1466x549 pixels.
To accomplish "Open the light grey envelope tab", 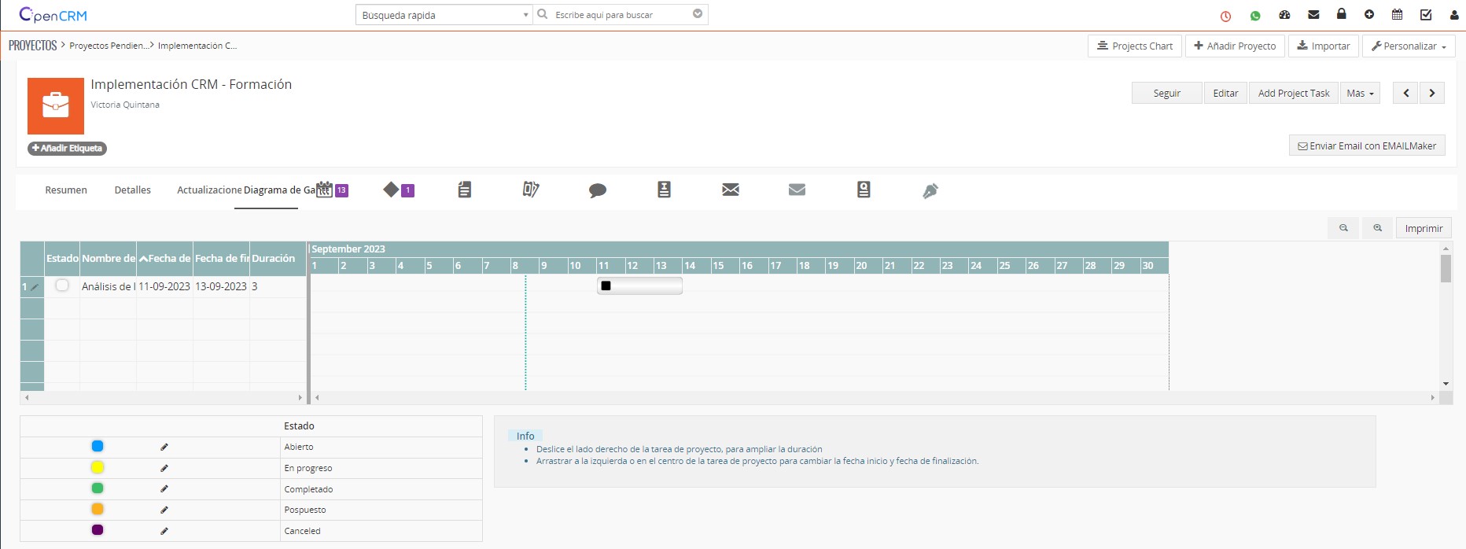I will point(797,190).
